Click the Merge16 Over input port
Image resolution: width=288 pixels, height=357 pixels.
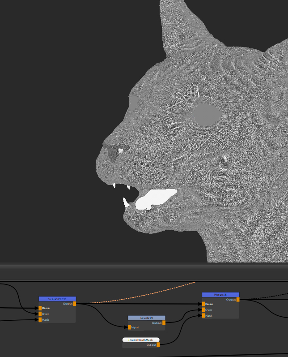click(203, 310)
